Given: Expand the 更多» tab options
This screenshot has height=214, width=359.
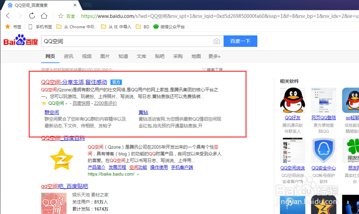Looking at the screenshot, I should [214, 57].
